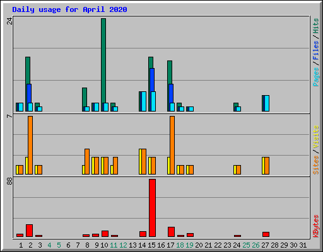The width and height of the screenshot is (323, 252).
Task: Click green day label '19' on the axis
Action: (x=189, y=245)
